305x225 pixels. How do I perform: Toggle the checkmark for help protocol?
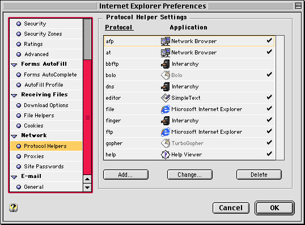click(x=269, y=154)
